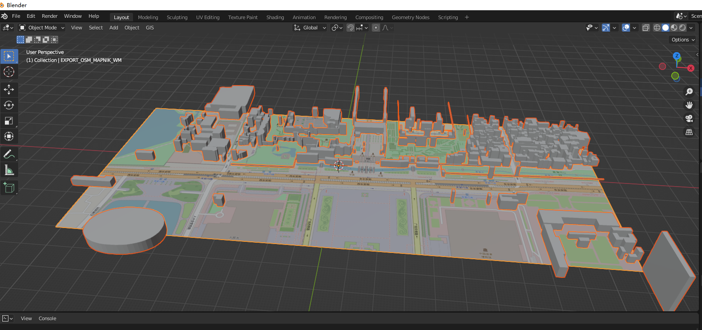Switch to Wireframe viewport shading
The height and width of the screenshot is (330, 702).
point(657,28)
